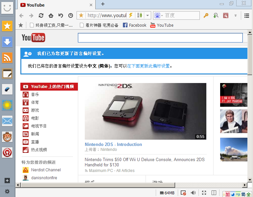The height and width of the screenshot is (197, 253).
Task: Open the weather sun icon in sidebar
Action: pyautogui.click(x=7, y=105)
